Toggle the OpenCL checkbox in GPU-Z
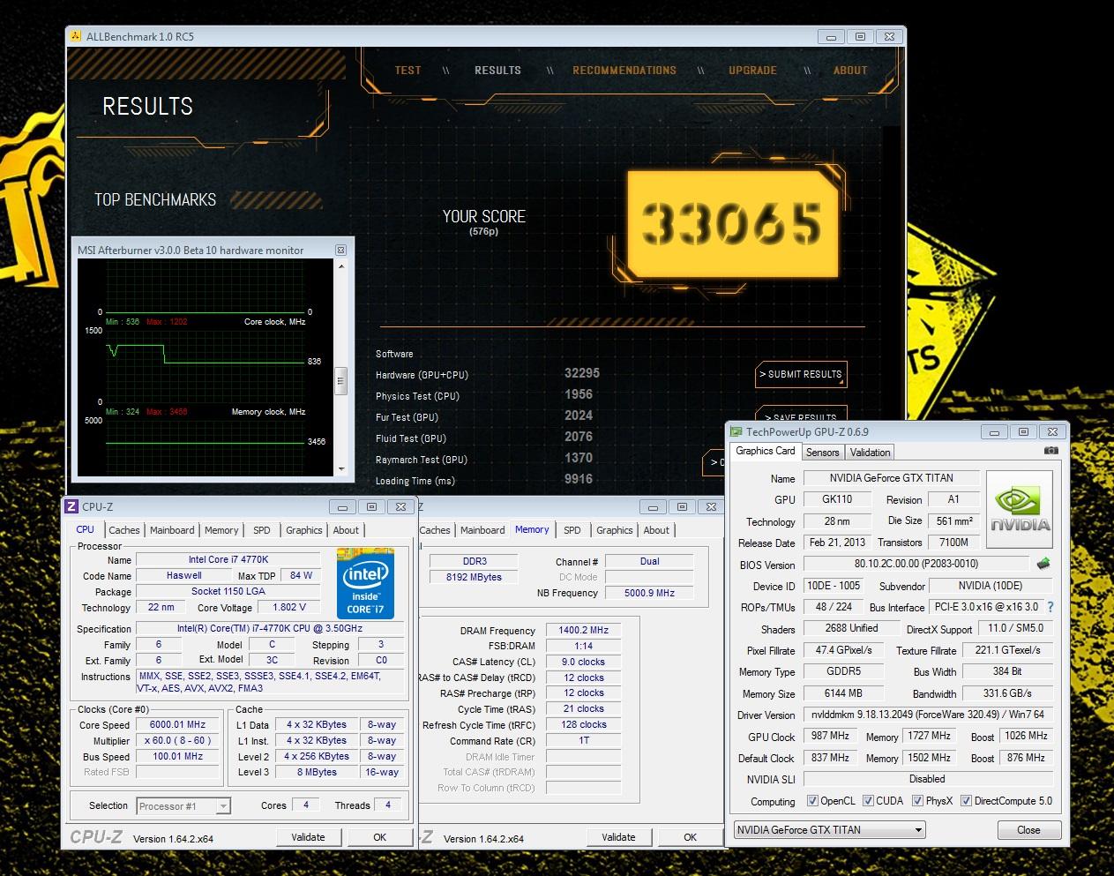 click(x=812, y=801)
